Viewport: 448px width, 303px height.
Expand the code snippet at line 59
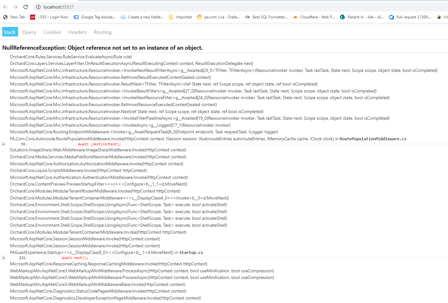[x=3, y=144]
